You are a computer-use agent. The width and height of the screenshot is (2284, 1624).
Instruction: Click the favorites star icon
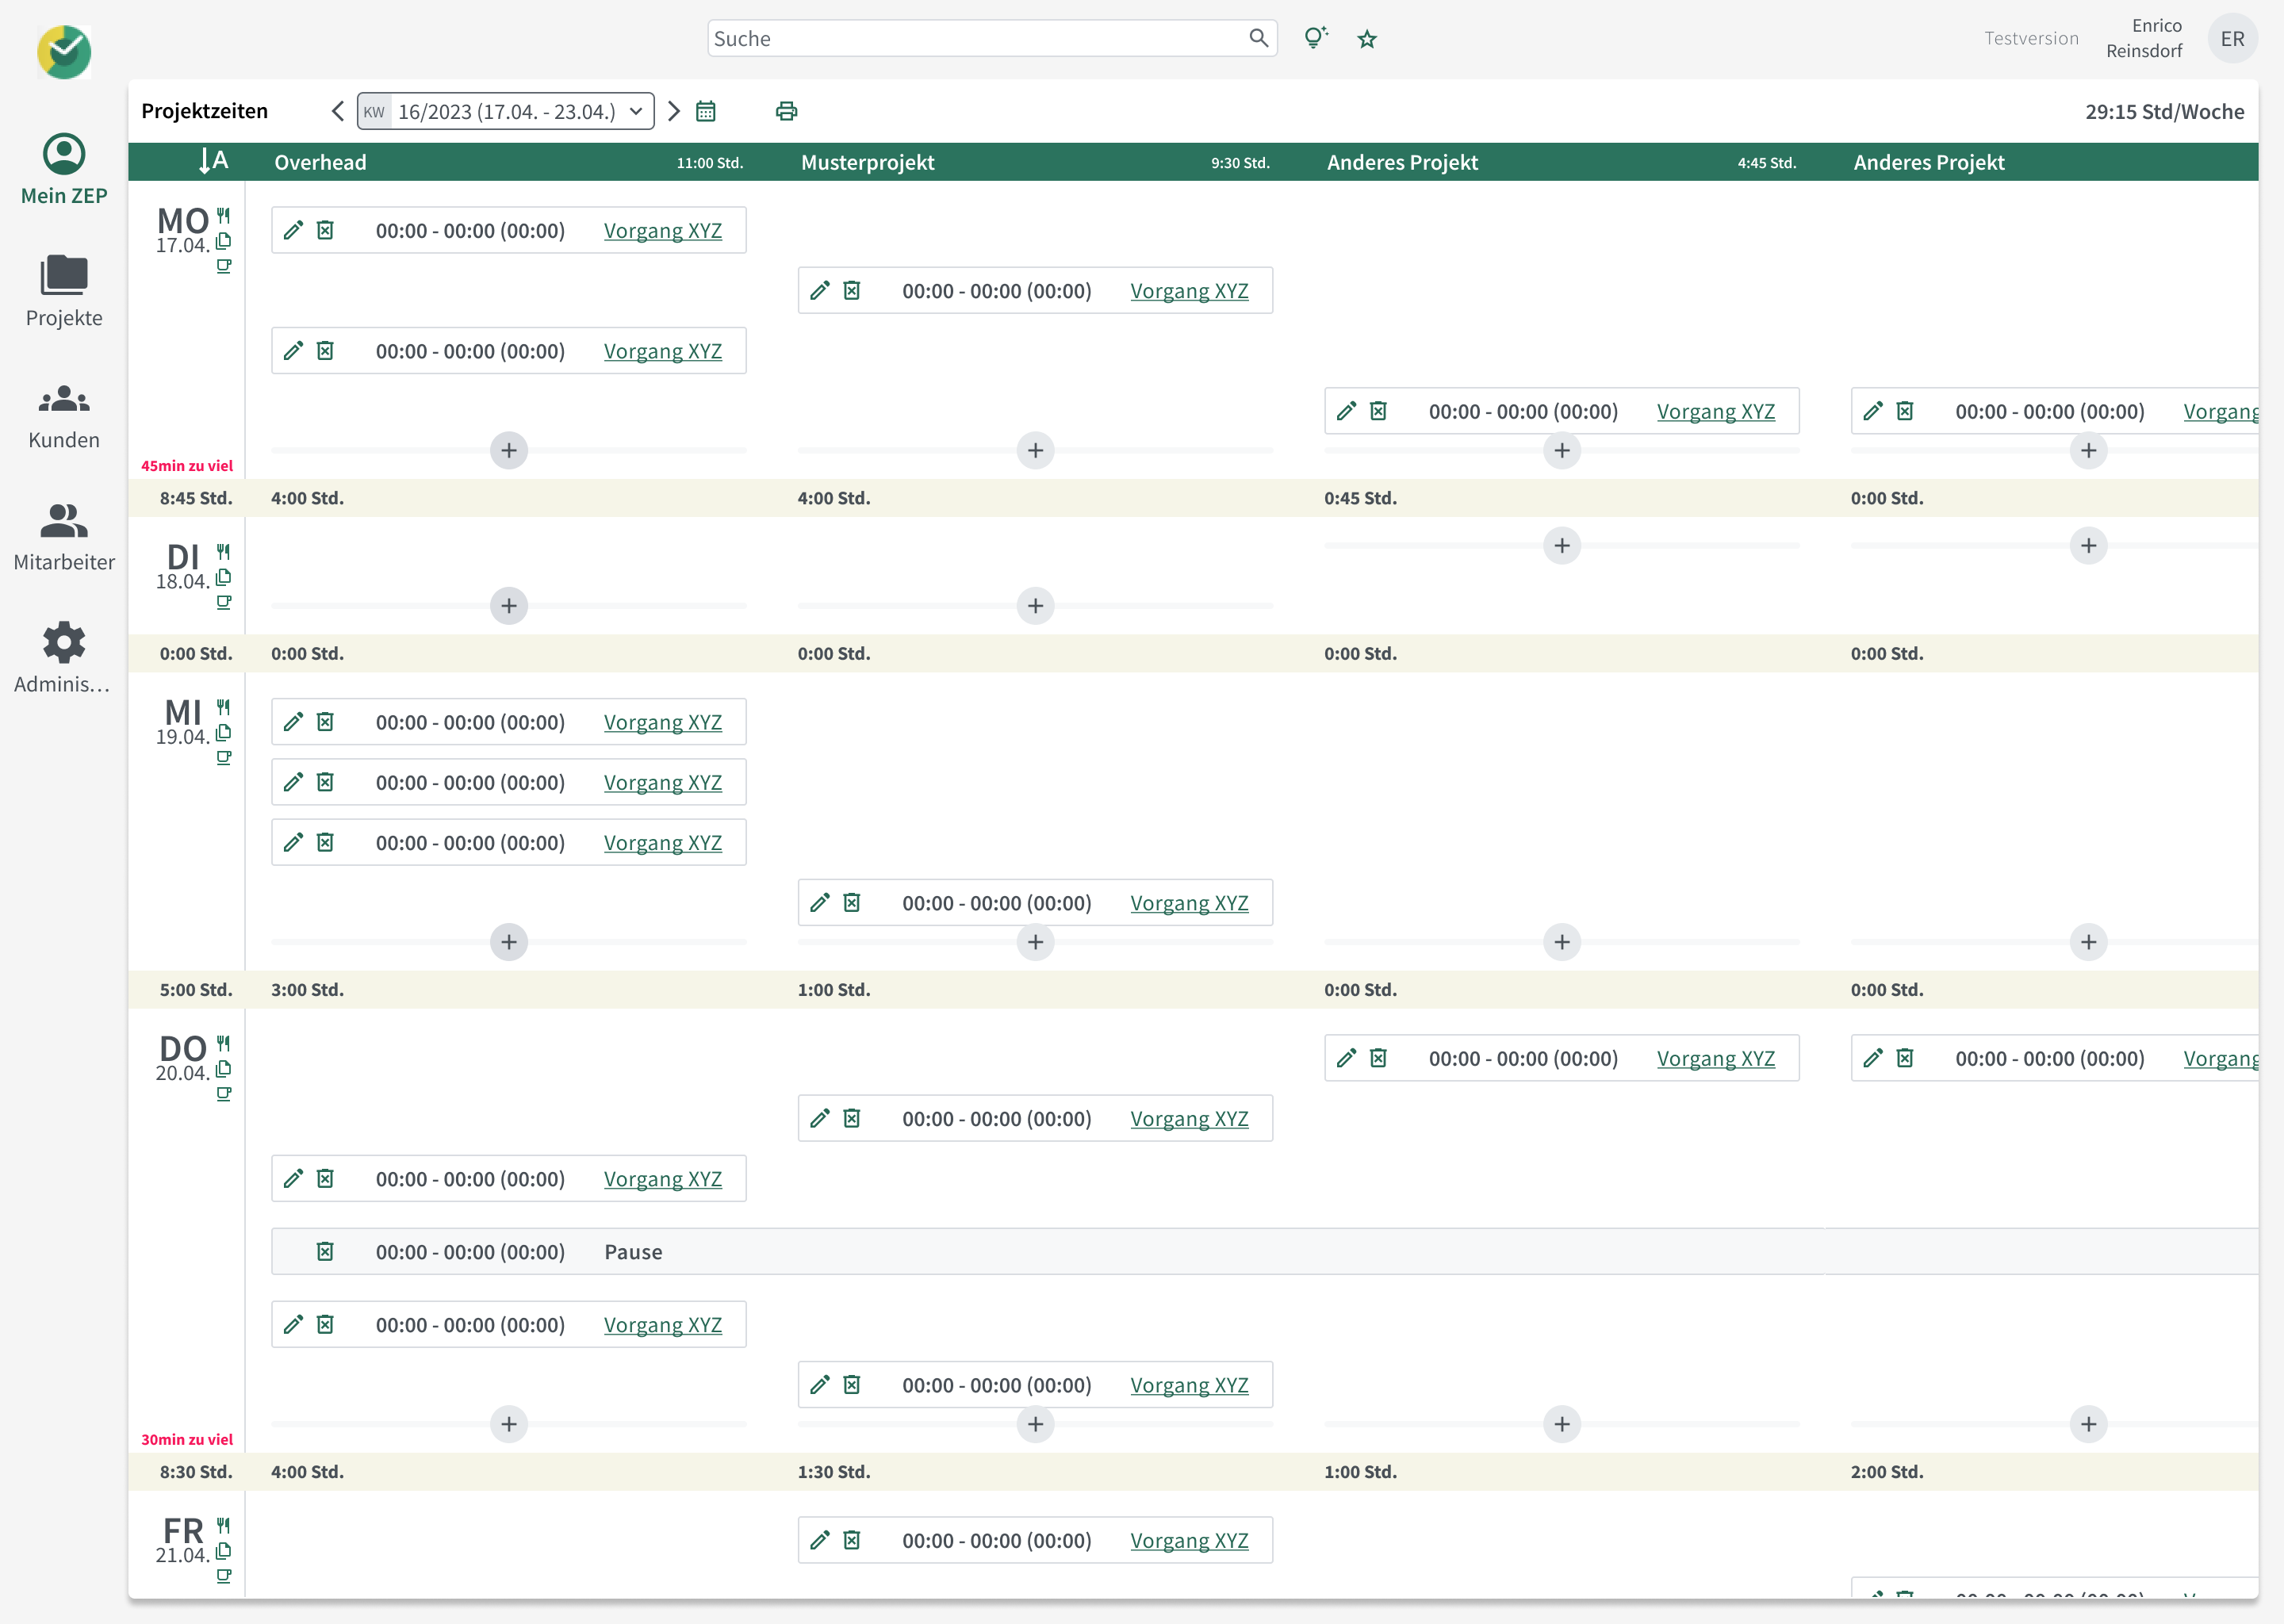tap(1367, 39)
